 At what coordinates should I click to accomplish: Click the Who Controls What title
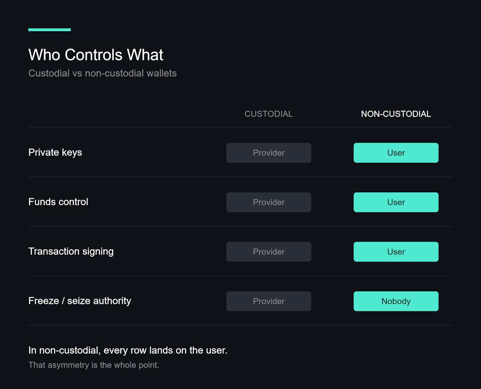(x=96, y=55)
